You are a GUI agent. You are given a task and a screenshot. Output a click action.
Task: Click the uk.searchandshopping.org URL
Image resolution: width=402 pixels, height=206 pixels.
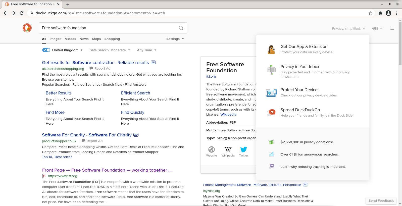63,69
